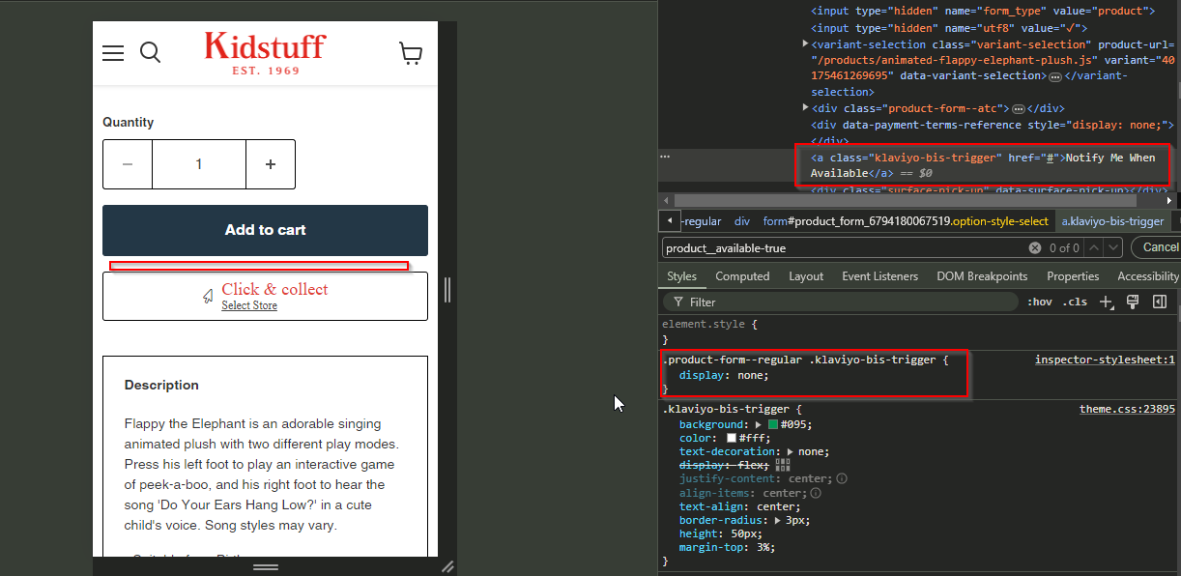The image size is (1181, 576).
Task: Open actions dots beside selected DOM node
Action: 665,157
